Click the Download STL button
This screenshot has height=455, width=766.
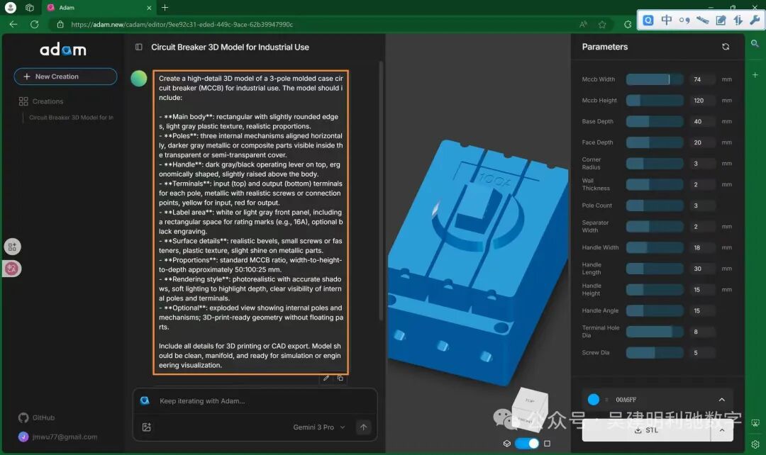coord(648,430)
